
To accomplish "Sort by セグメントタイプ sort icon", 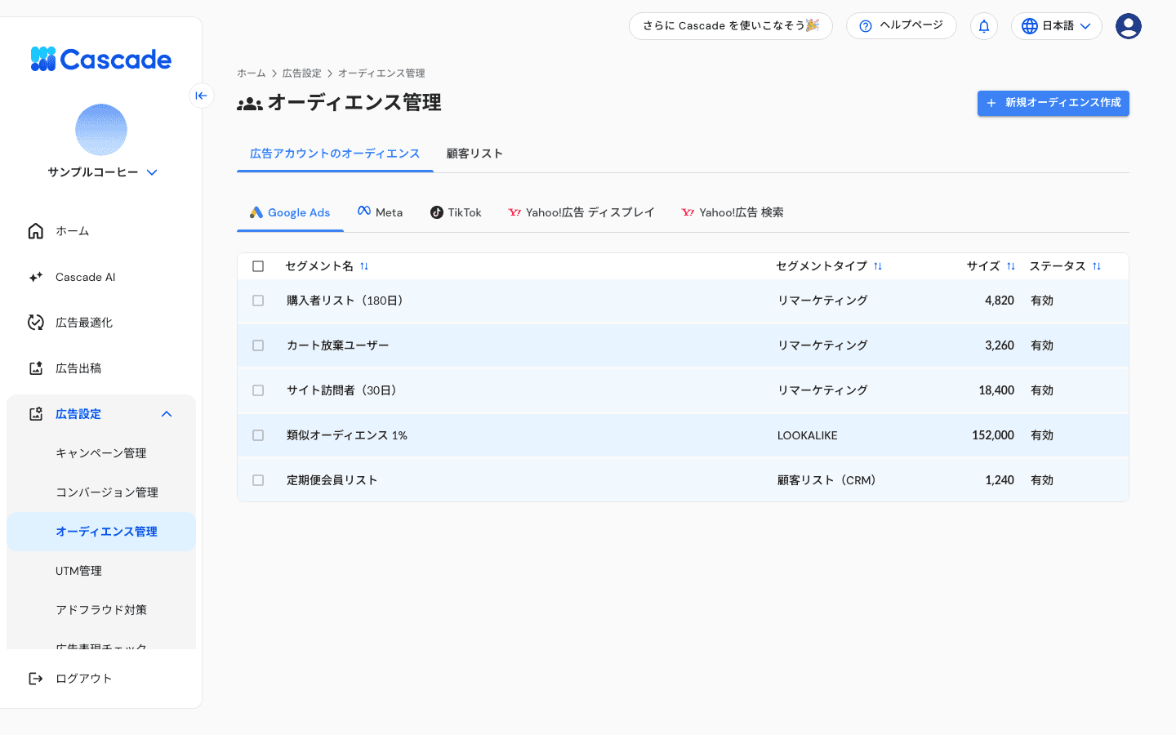I will (x=878, y=266).
